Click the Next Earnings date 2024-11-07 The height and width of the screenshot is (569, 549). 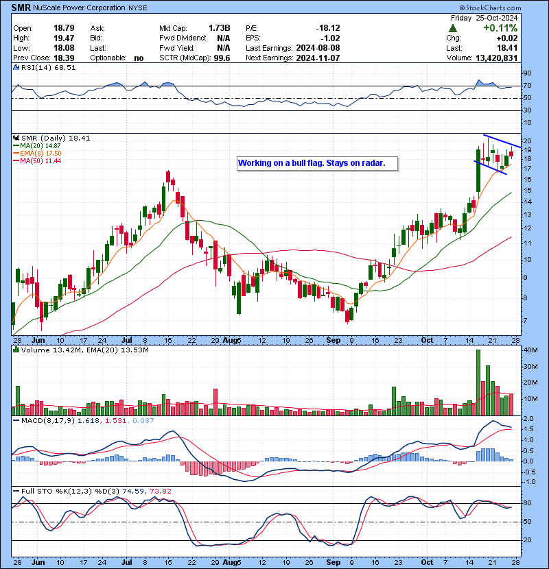(318, 58)
